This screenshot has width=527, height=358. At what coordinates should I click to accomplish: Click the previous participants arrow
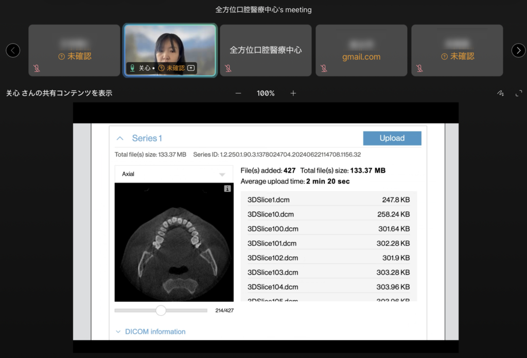13,50
